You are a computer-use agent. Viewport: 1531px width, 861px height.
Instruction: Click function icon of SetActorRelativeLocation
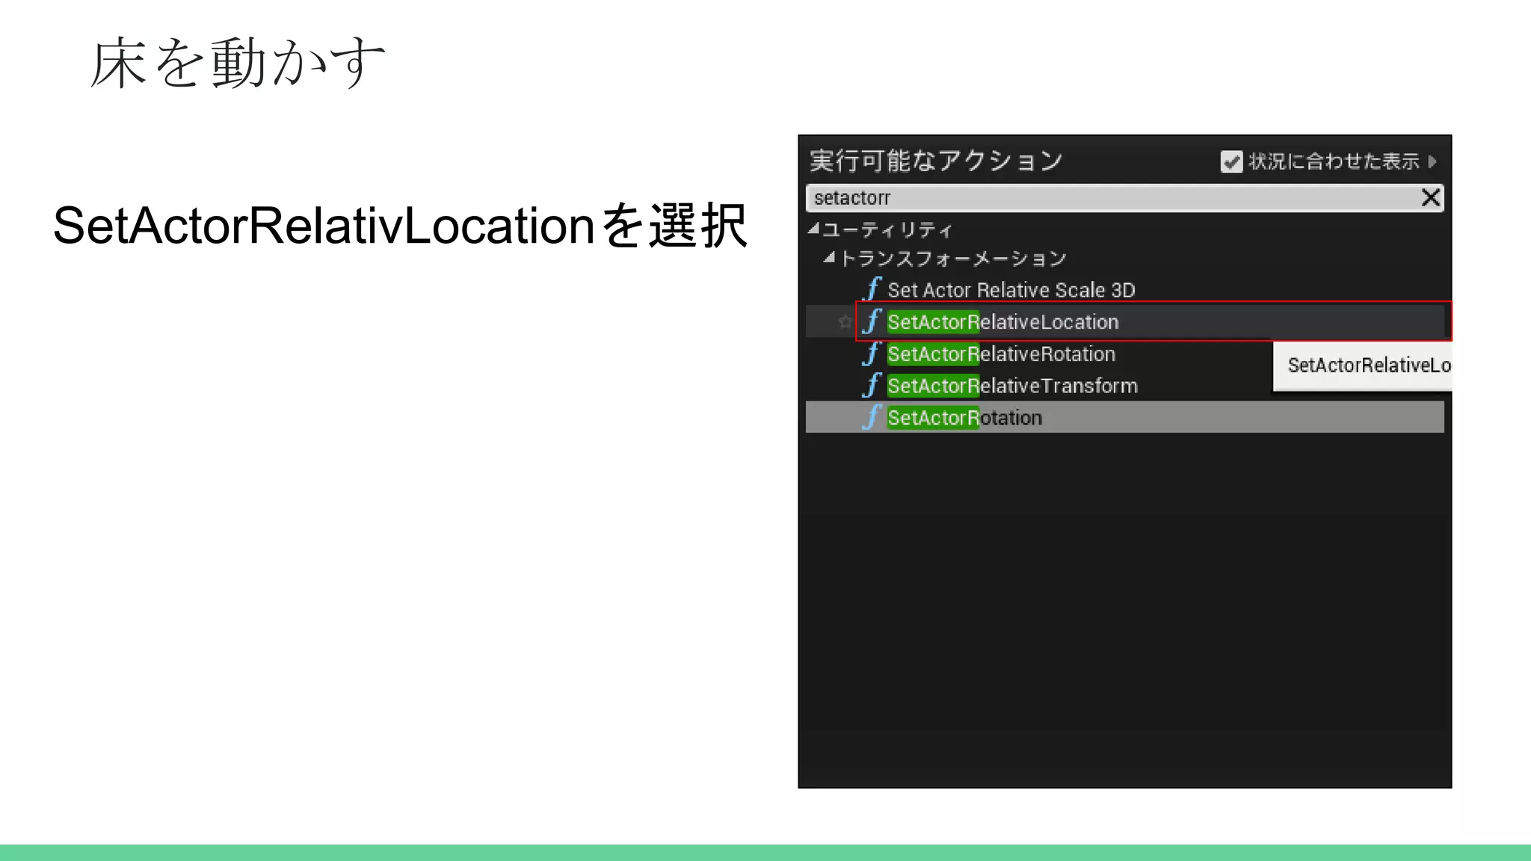coord(872,321)
